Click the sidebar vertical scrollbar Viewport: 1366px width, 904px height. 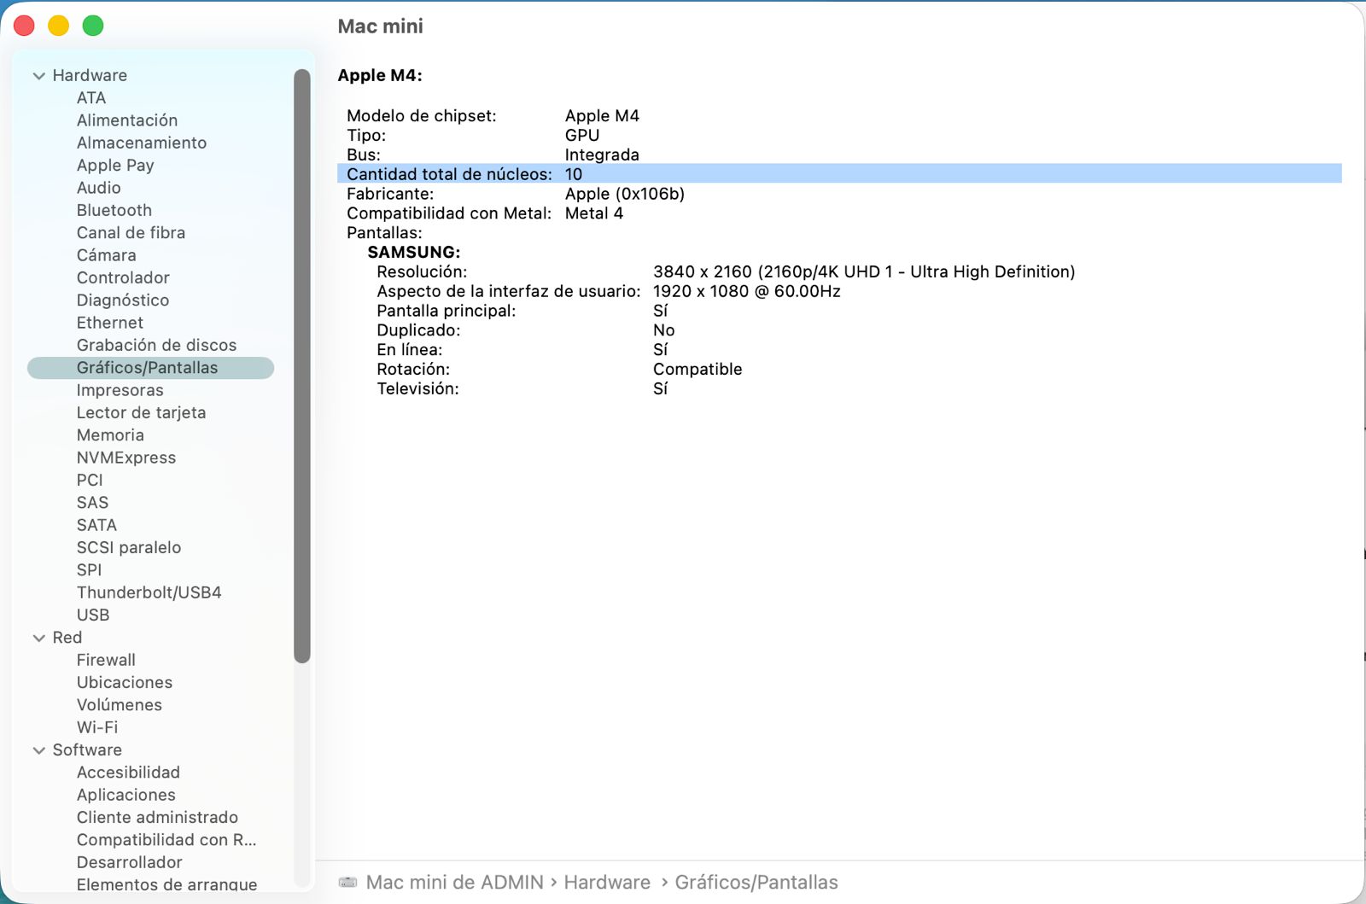pos(301,365)
